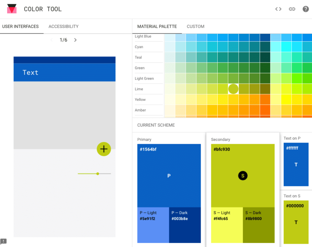Pick the darkest Light Blue swatch in main palette
312x247 pixels.
(265, 38)
